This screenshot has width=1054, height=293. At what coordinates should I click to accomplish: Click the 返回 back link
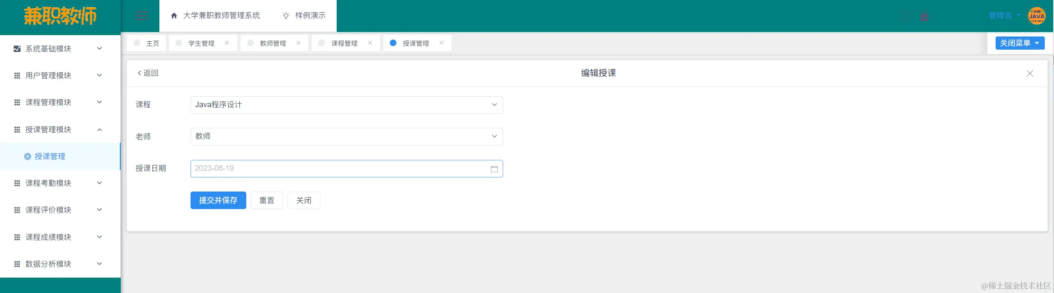148,73
